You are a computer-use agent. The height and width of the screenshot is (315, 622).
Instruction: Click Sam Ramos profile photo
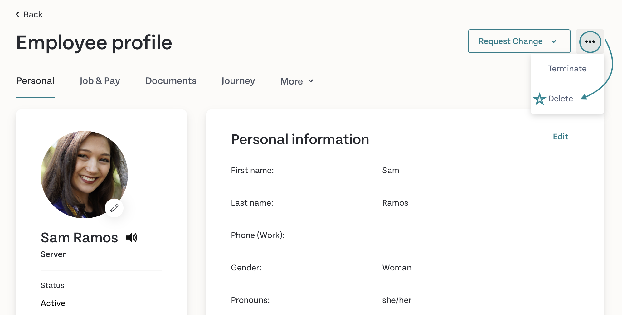(x=84, y=175)
